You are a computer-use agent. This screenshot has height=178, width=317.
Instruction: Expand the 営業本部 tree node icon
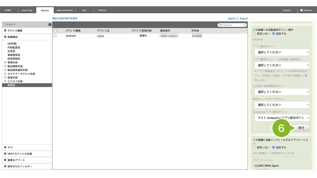(5, 78)
